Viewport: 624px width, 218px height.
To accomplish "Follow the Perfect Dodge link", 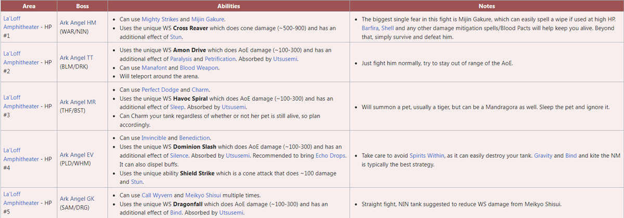I will (161, 89).
